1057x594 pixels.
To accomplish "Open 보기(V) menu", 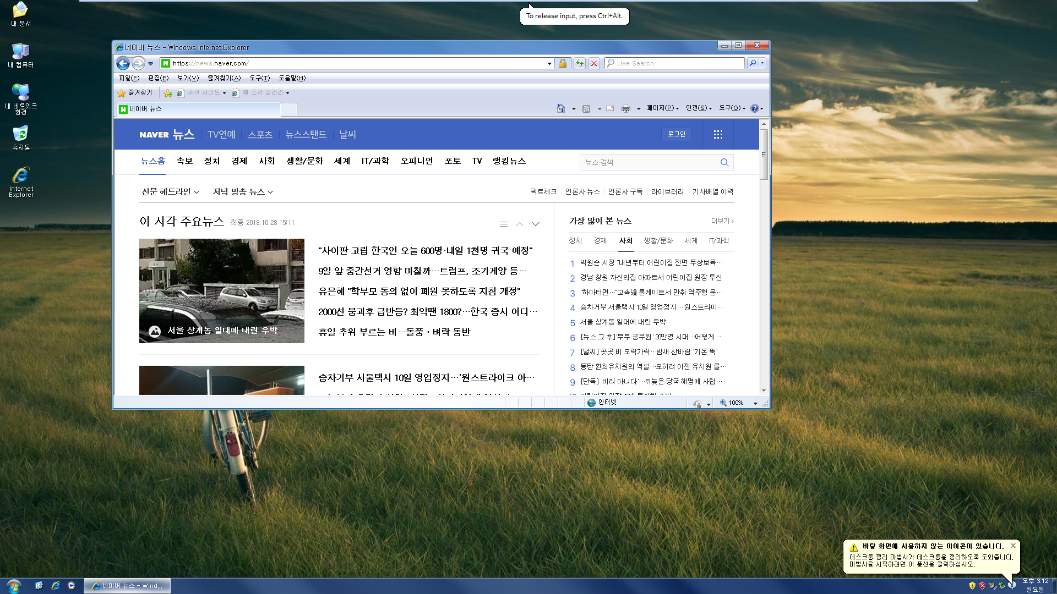I will (188, 78).
